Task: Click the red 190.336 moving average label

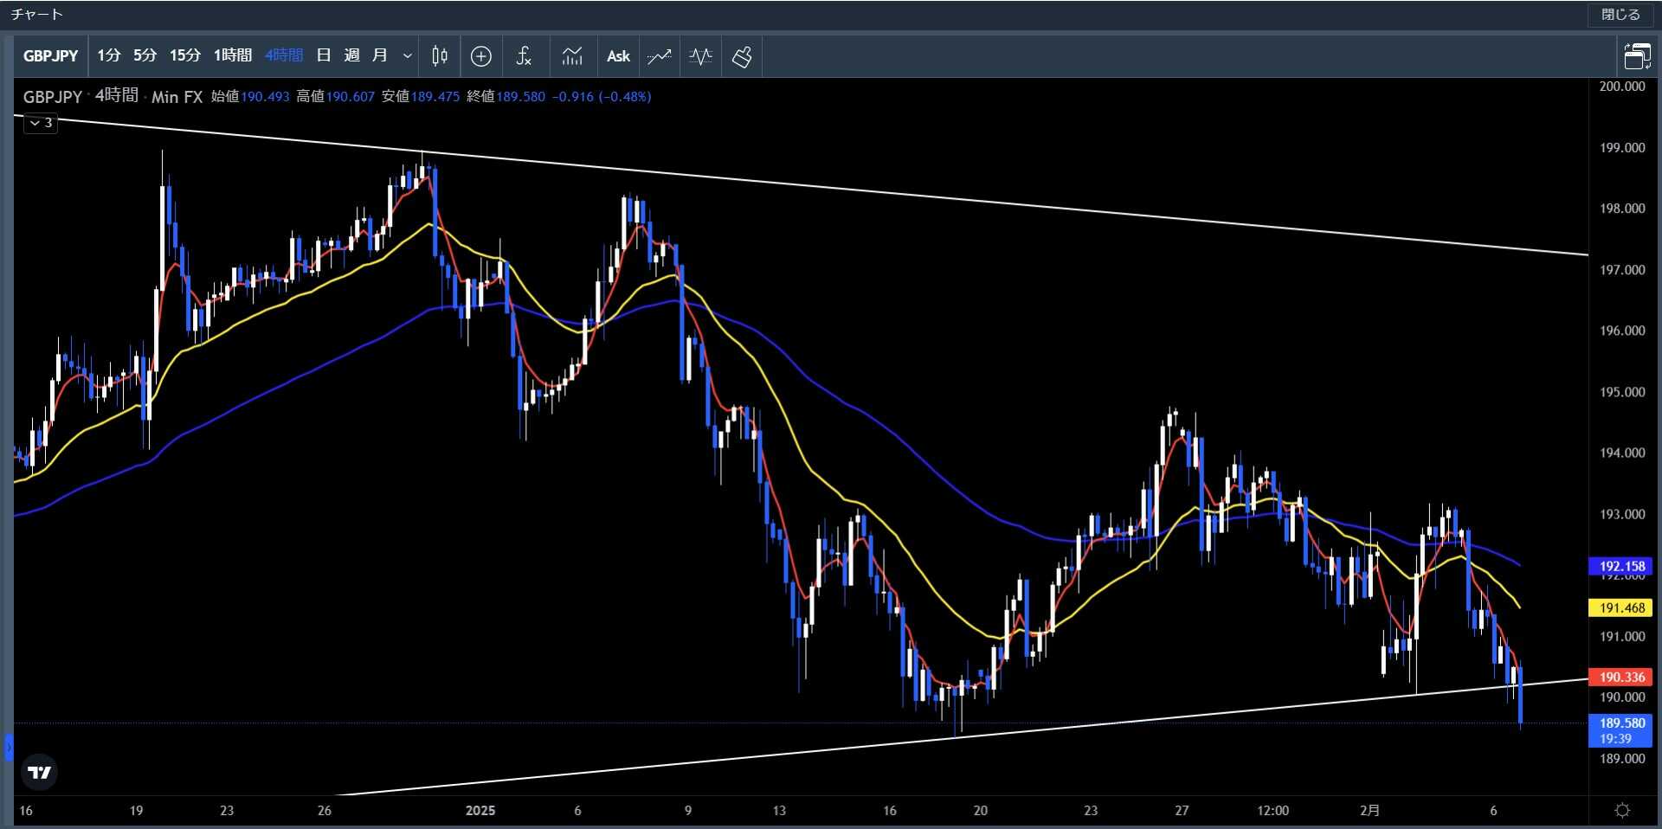Action: click(1620, 677)
